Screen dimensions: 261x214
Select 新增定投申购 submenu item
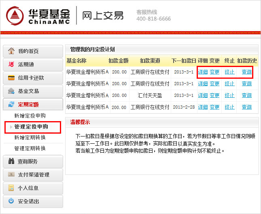30,115
